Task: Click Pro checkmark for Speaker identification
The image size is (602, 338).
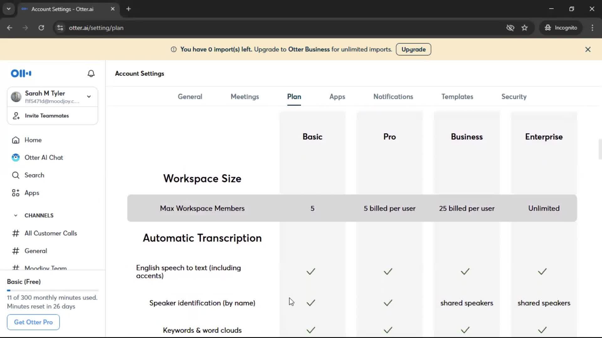Action: [388, 303]
